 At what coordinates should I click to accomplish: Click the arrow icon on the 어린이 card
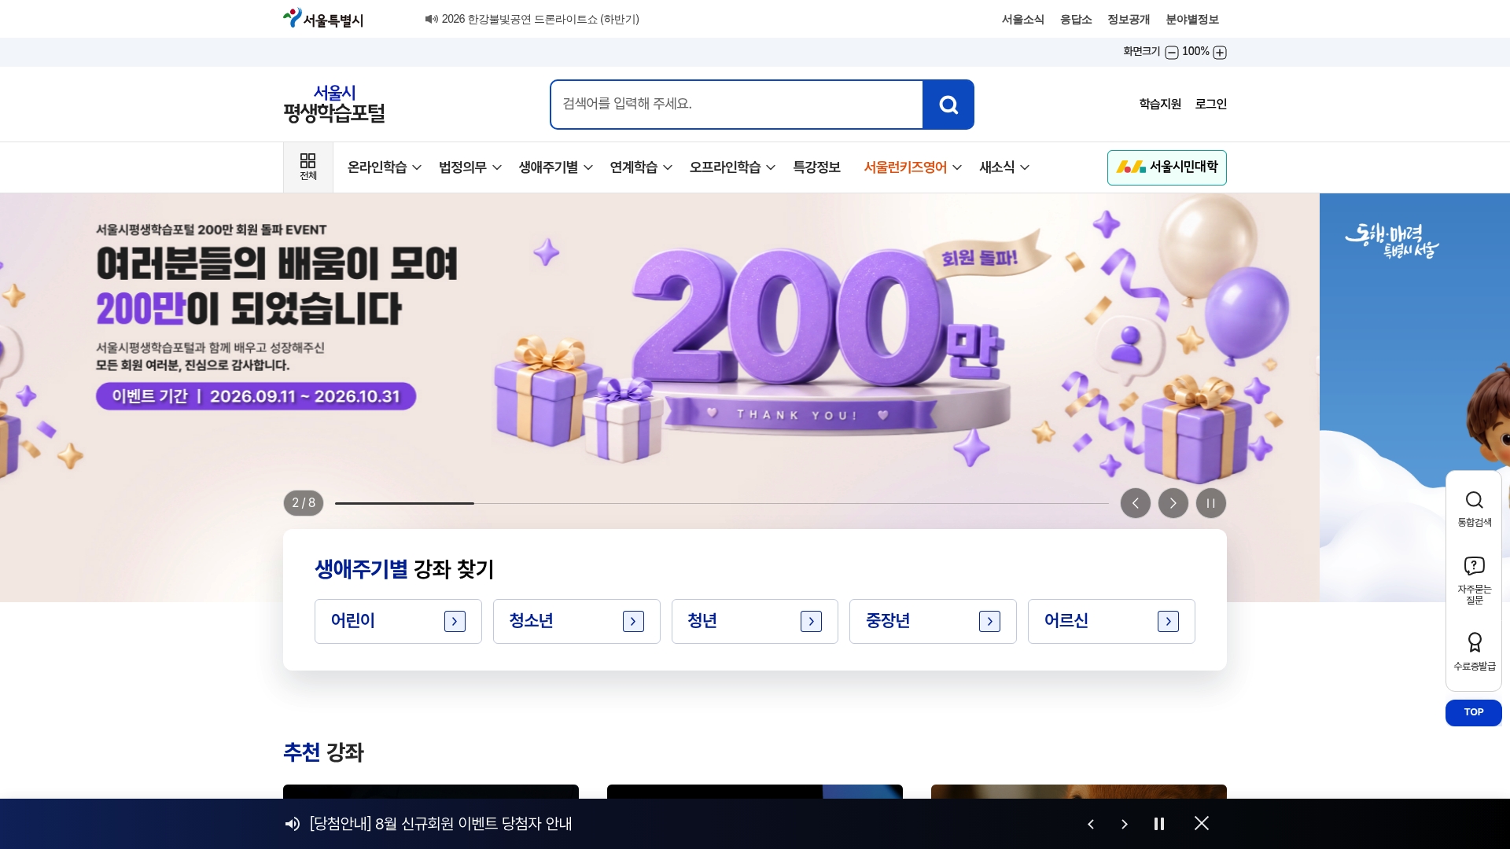coord(455,622)
